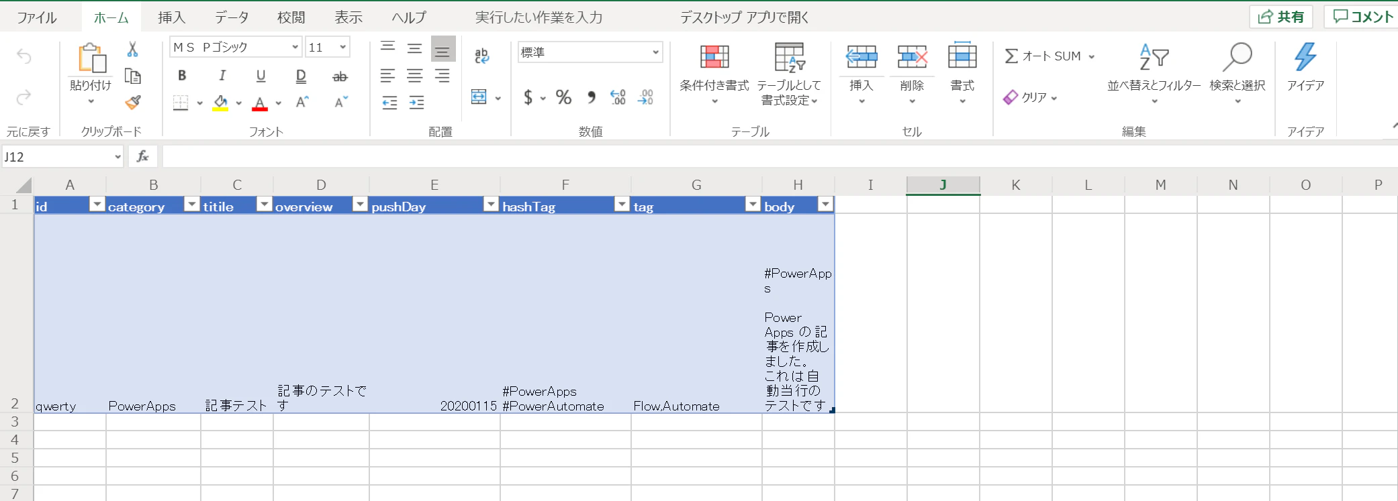
Task: Toggle bold formatting
Action: click(x=182, y=76)
